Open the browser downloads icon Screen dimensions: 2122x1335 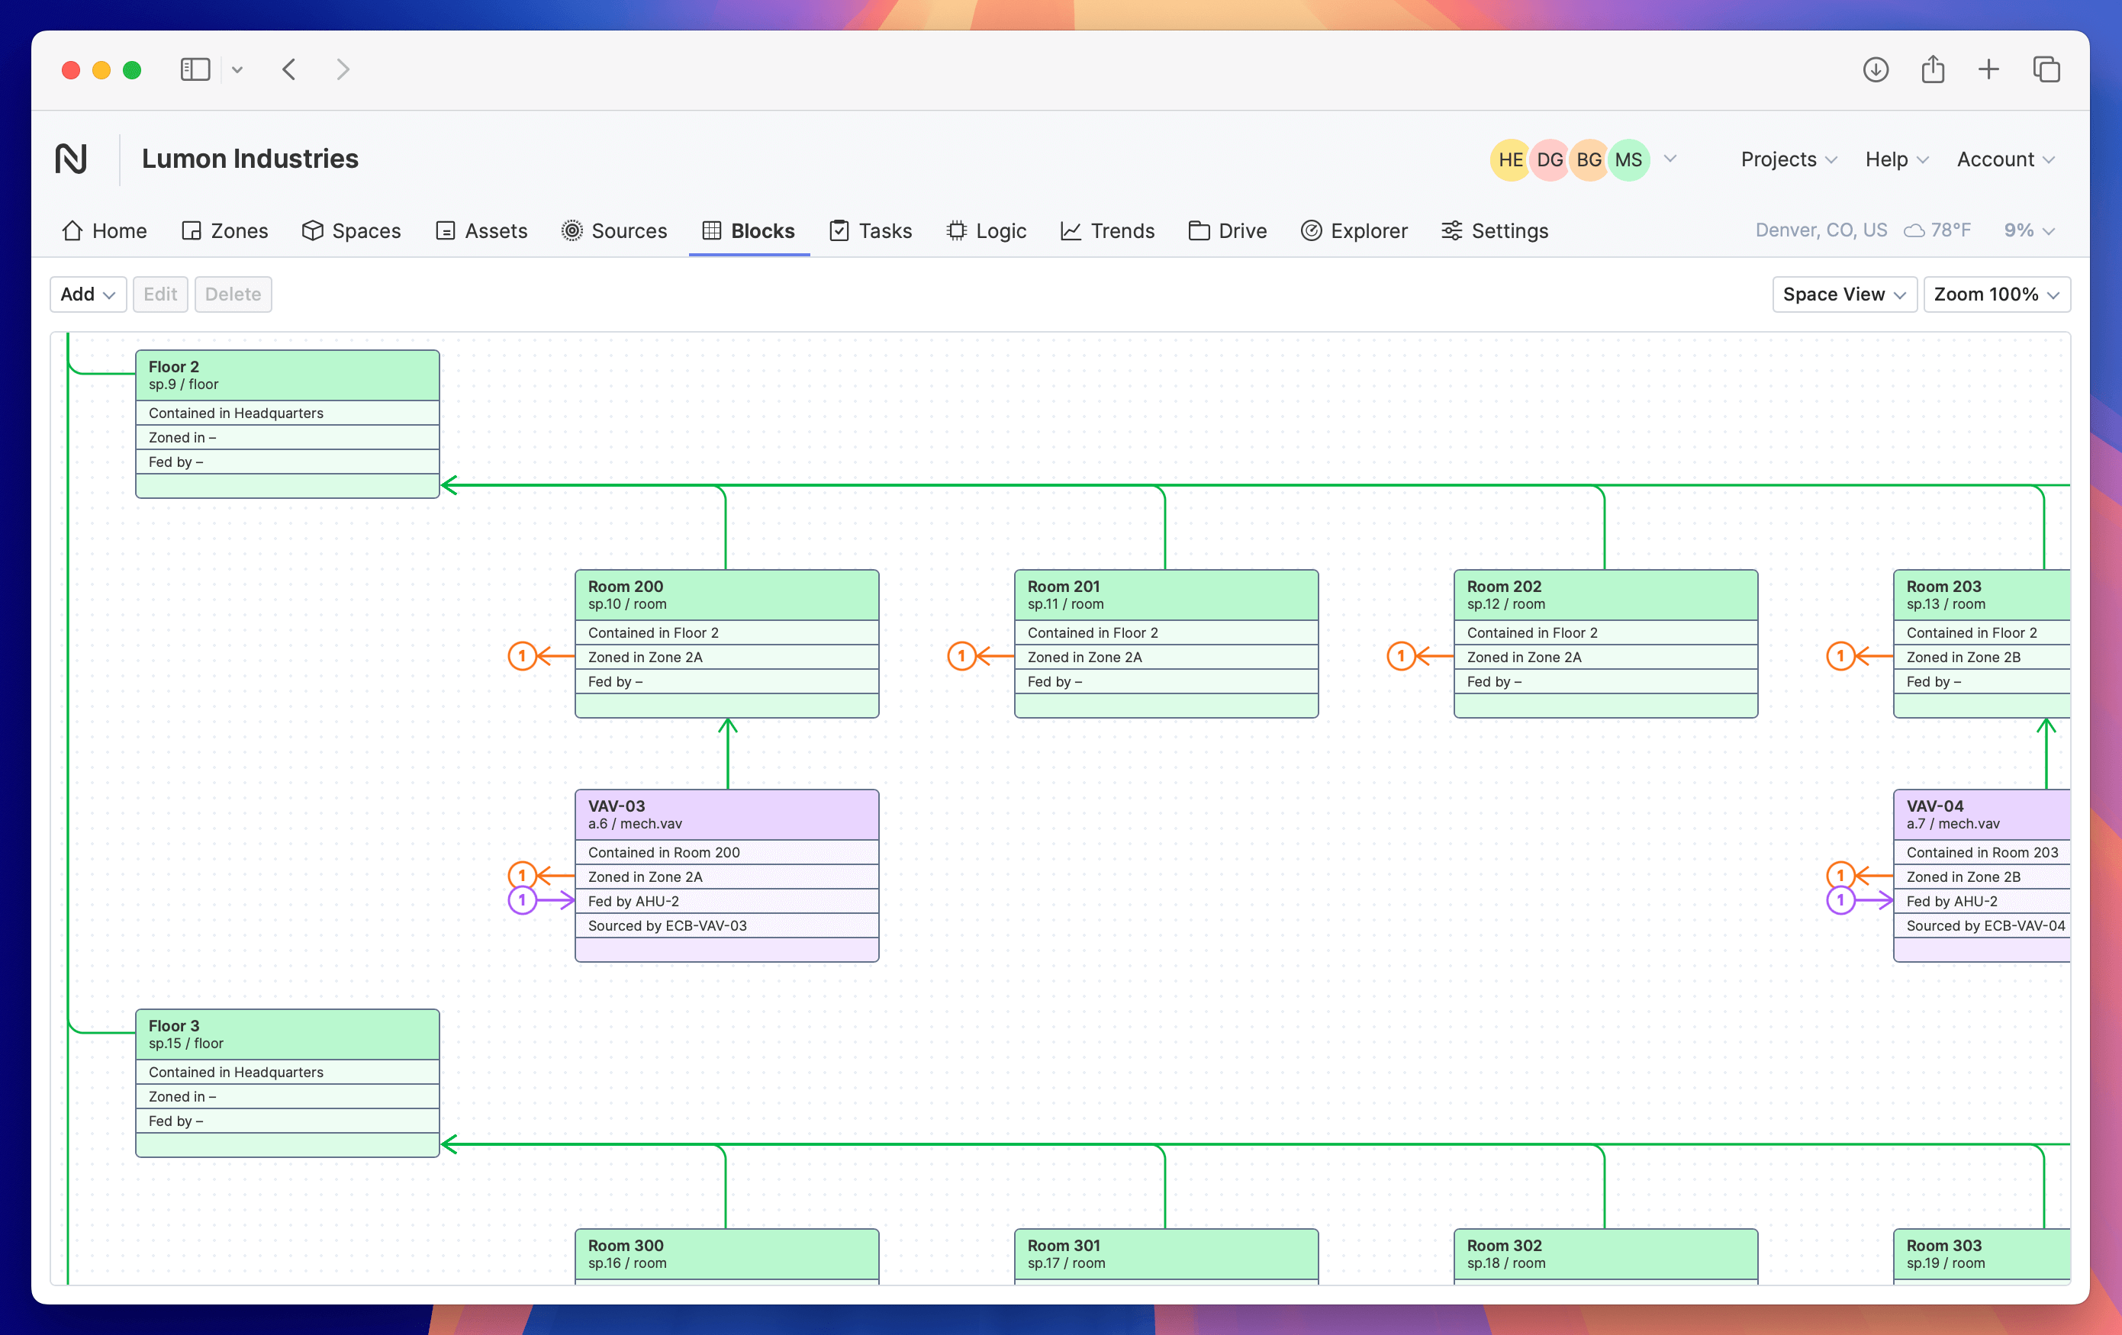1876,69
